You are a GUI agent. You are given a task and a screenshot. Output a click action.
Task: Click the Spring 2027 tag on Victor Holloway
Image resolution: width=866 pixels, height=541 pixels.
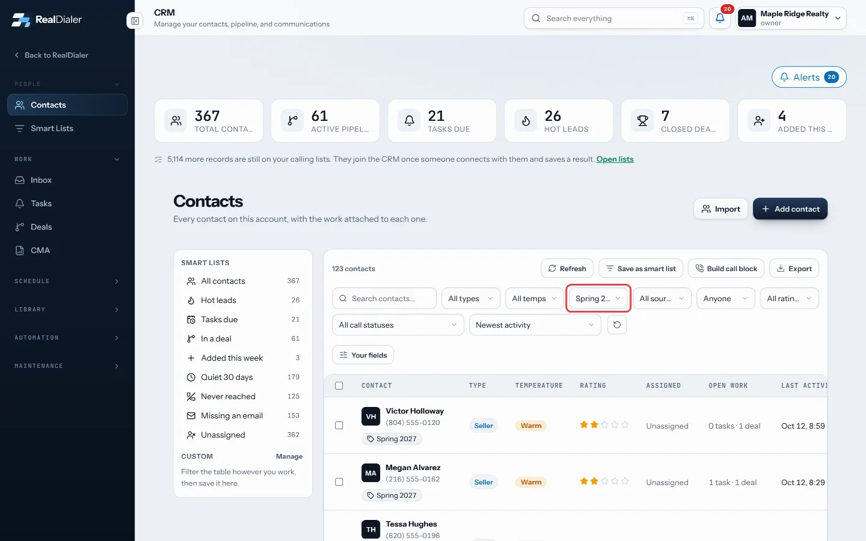click(392, 439)
